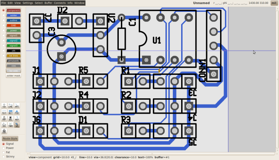
Task: Select the ROT rotate tool
Action: tap(17, 118)
